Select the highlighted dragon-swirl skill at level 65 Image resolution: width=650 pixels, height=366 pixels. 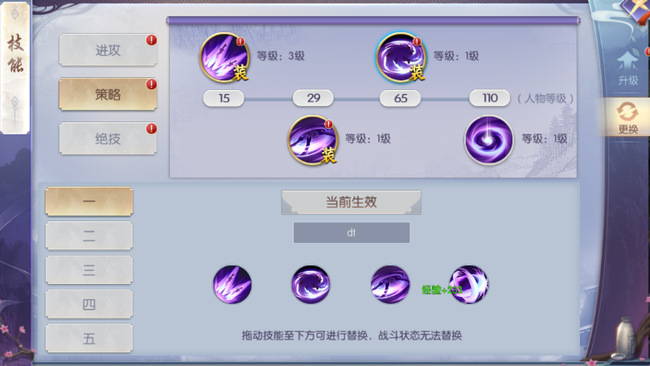click(401, 57)
